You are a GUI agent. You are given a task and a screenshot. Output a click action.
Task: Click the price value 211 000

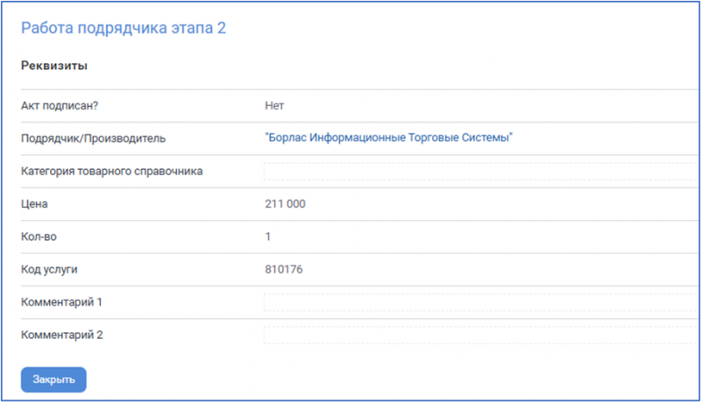[x=285, y=204]
